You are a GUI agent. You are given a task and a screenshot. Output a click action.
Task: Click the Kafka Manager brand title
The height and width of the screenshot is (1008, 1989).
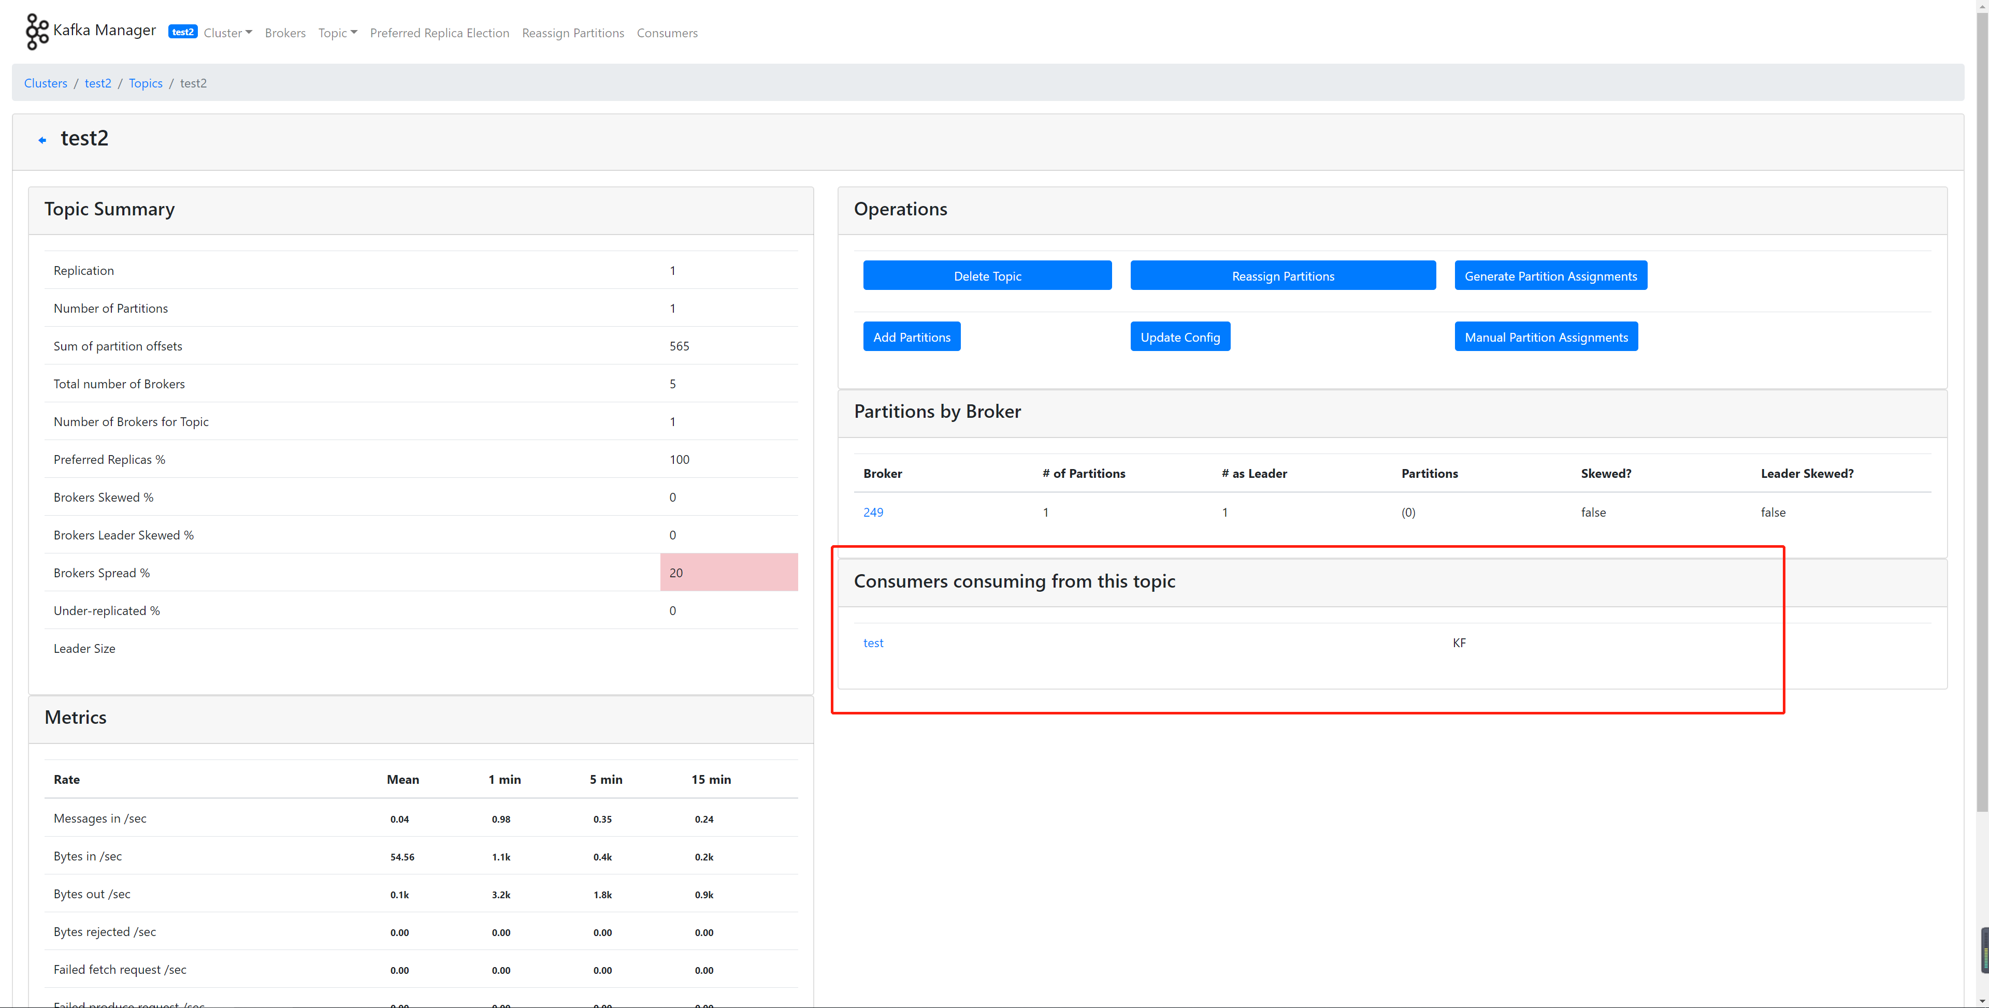click(x=104, y=30)
